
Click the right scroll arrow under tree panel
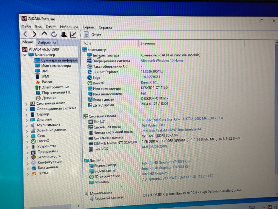[78, 206]
